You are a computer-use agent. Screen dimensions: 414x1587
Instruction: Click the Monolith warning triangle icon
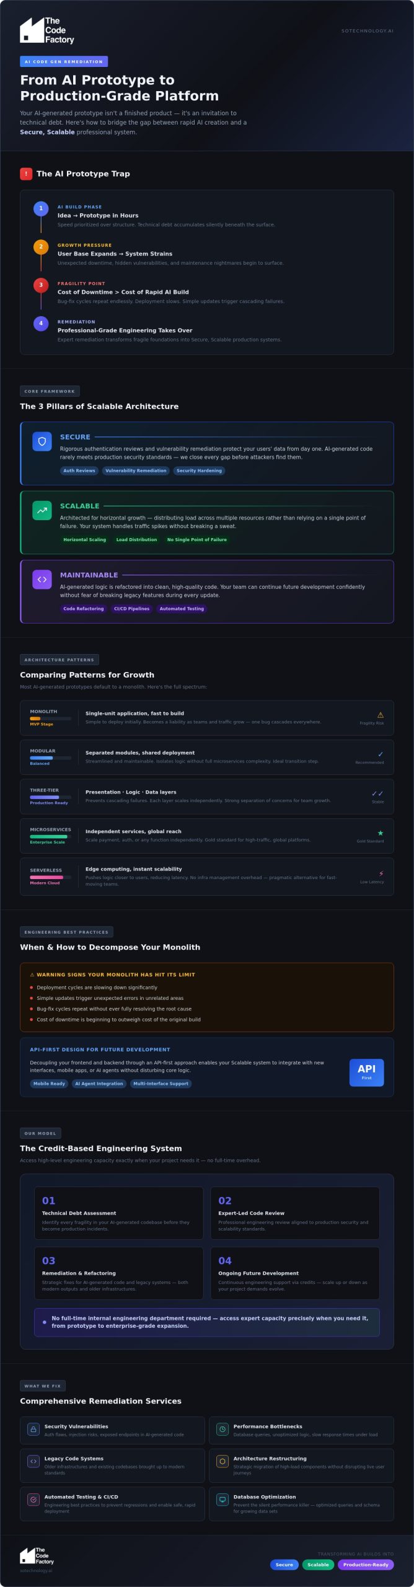[x=381, y=715]
